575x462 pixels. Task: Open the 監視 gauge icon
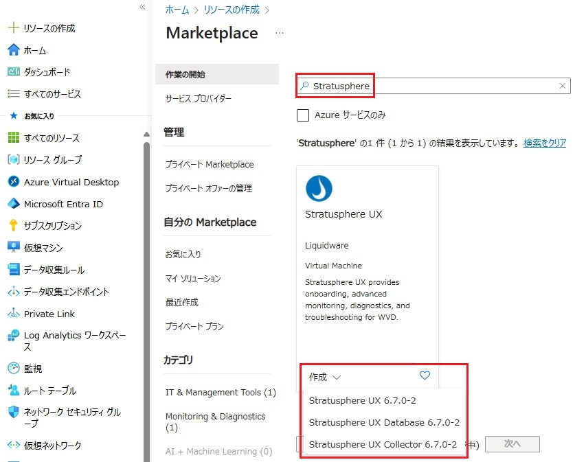point(14,368)
